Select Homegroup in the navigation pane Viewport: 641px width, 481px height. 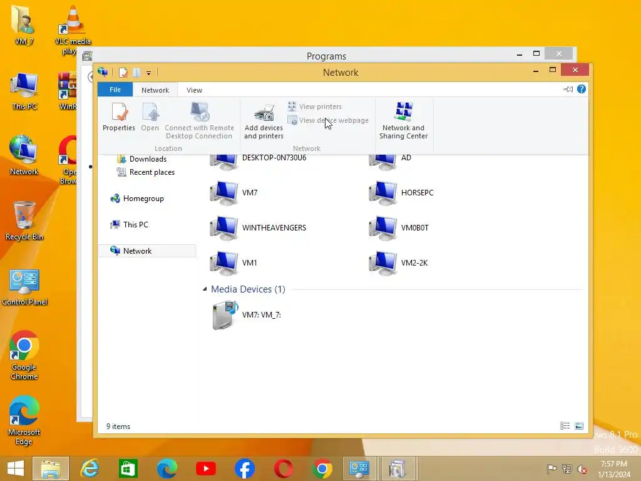coord(137,199)
